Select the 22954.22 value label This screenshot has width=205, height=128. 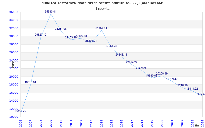[x=131, y=62]
